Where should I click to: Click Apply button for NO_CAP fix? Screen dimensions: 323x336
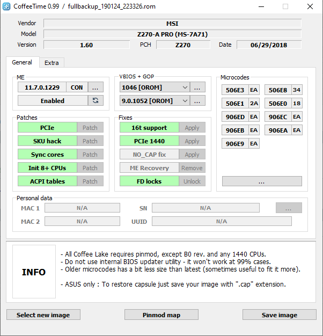point(192,154)
